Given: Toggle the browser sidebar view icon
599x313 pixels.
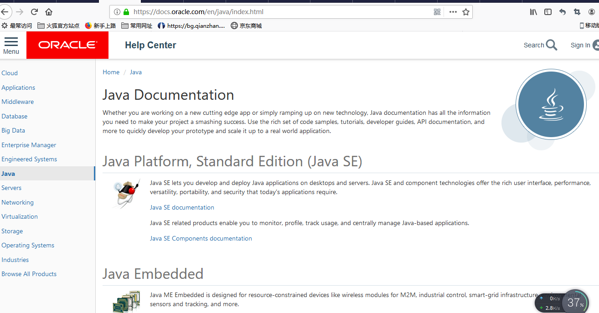Looking at the screenshot, I should 548,12.
